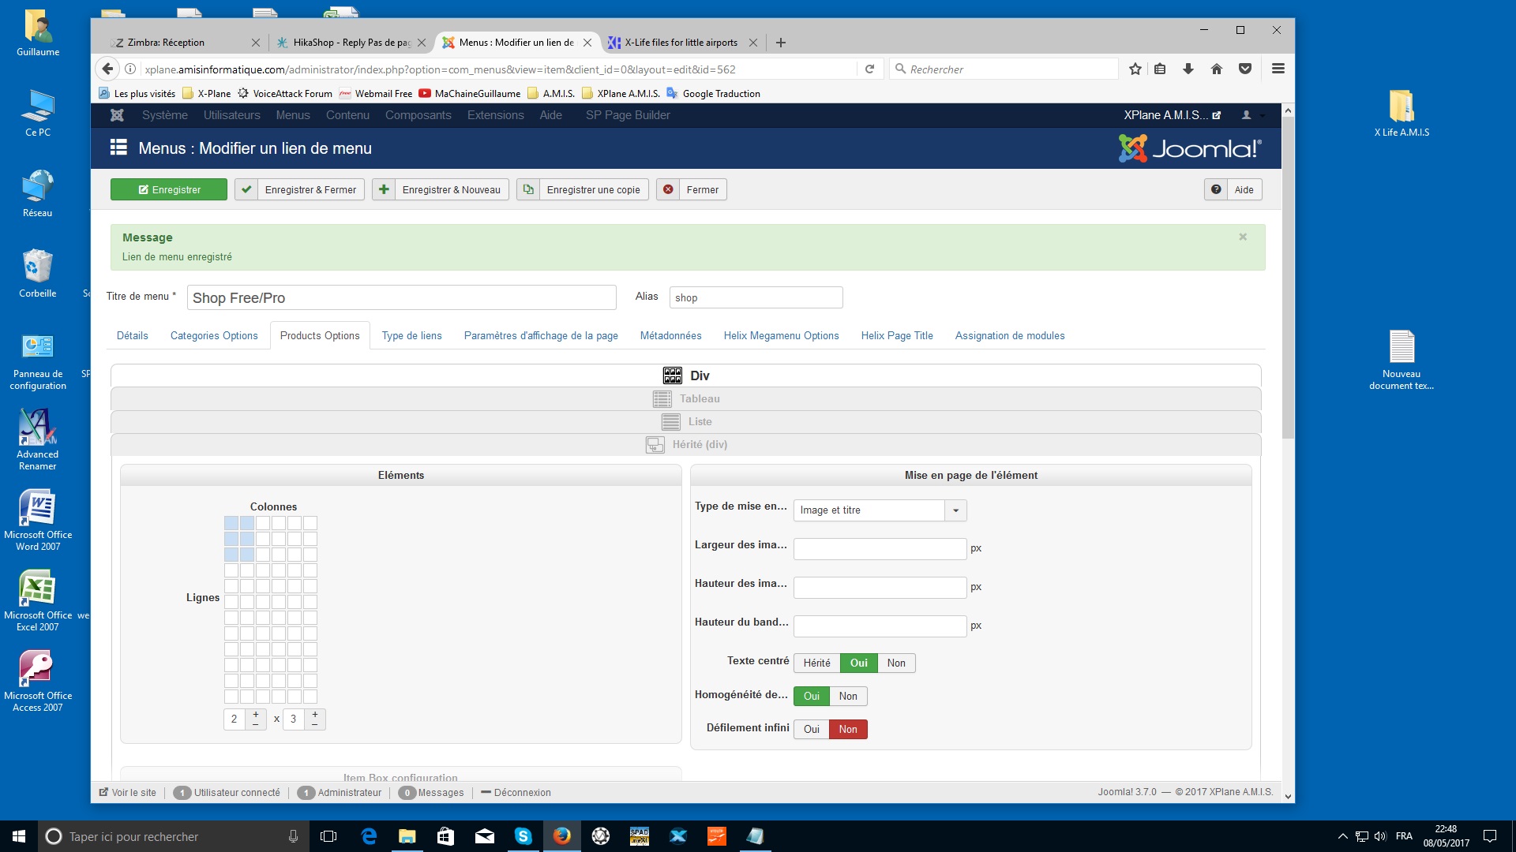This screenshot has height=852, width=1516.
Task: Dismiss the green message alert
Action: pos(1242,237)
